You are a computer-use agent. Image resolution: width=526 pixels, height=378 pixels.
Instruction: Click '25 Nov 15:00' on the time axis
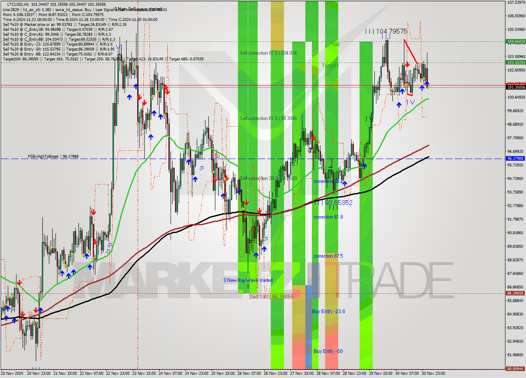coord(223,373)
